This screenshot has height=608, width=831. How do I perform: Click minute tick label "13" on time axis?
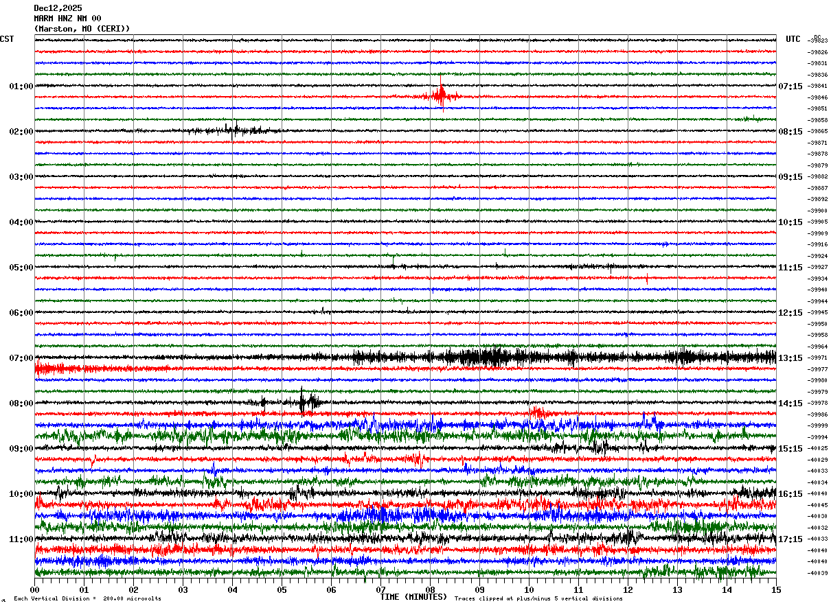[677, 589]
